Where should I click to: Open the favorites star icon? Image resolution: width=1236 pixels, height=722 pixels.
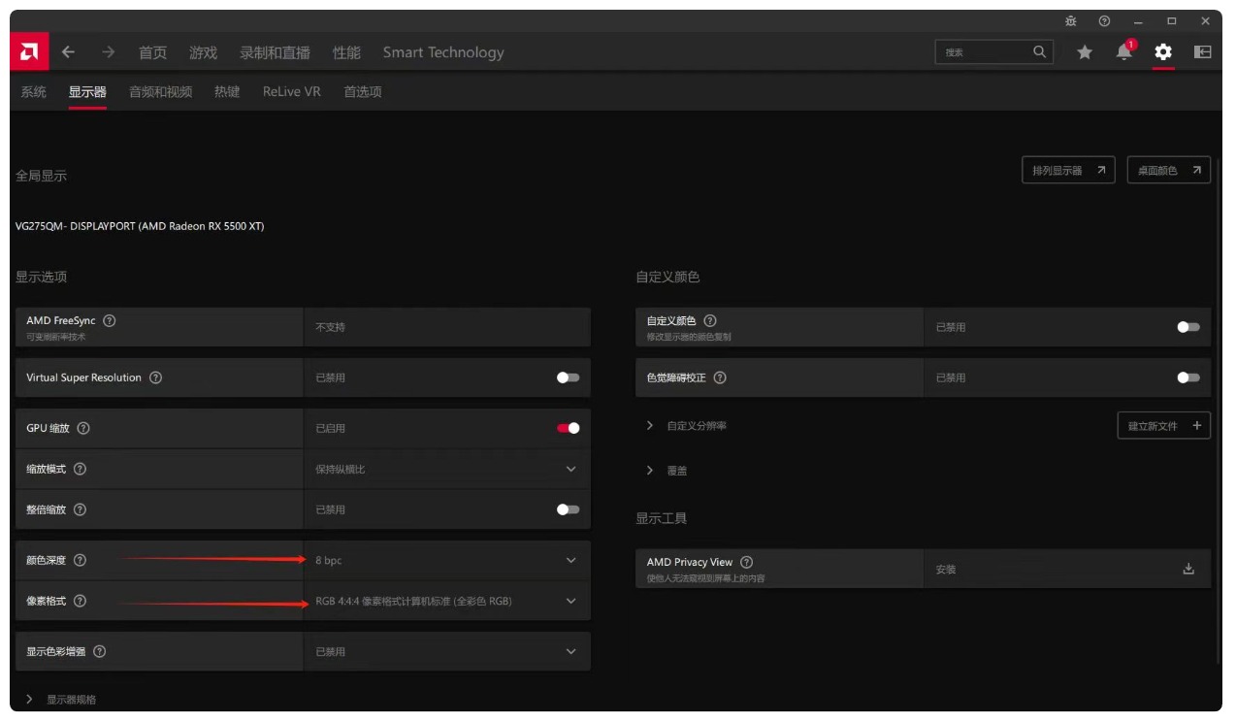(x=1085, y=52)
